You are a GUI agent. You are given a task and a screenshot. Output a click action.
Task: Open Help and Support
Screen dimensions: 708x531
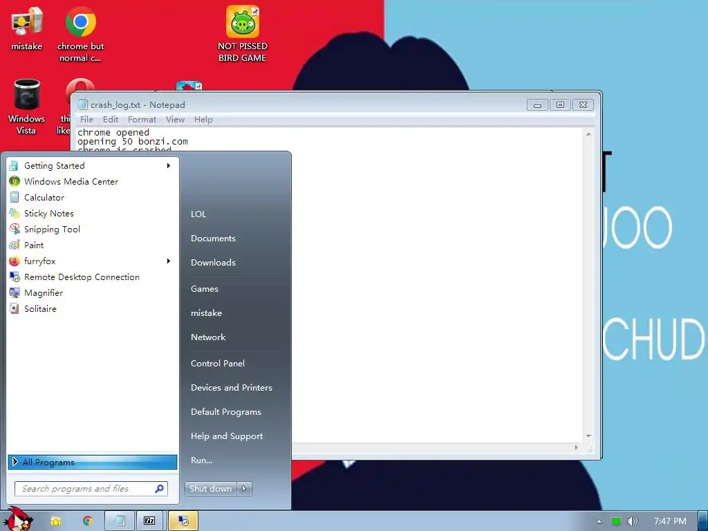tap(227, 436)
